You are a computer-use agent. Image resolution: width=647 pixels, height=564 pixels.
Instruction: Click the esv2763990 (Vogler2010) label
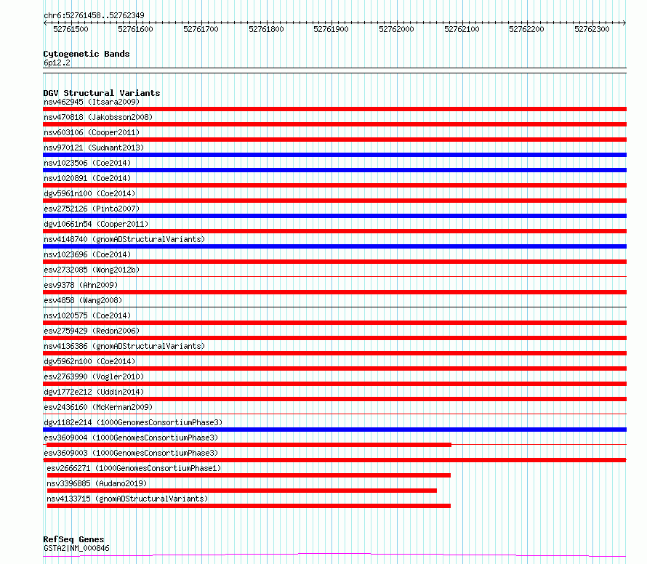pos(94,376)
